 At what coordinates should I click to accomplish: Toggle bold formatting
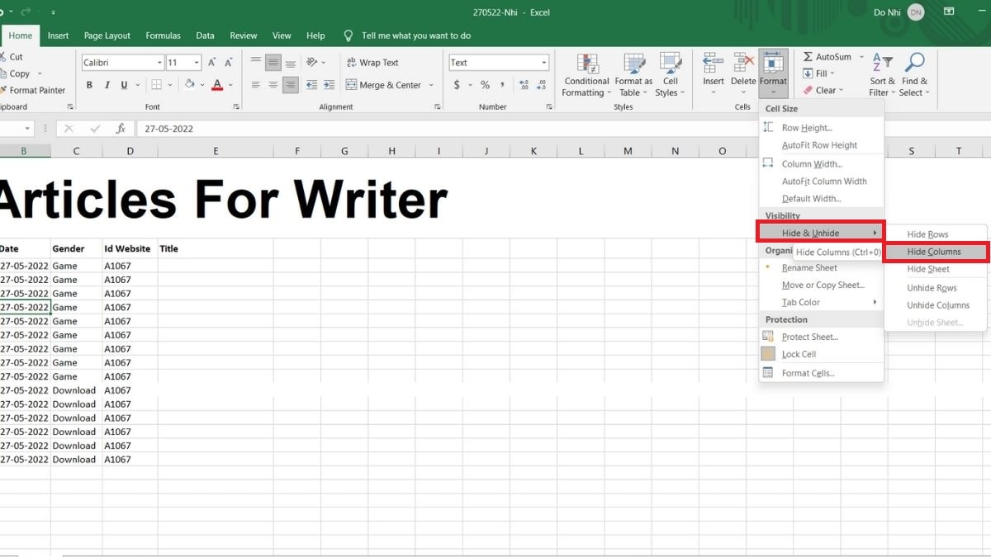89,84
